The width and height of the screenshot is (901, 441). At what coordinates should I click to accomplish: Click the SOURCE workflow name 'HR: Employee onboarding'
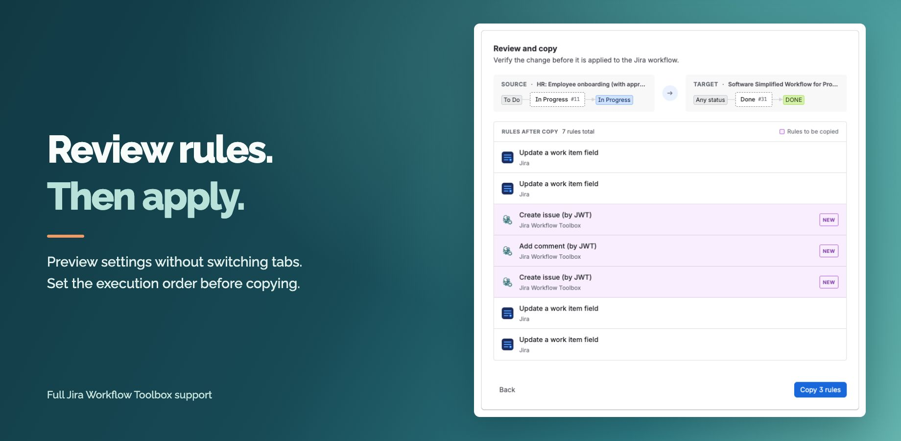point(591,84)
